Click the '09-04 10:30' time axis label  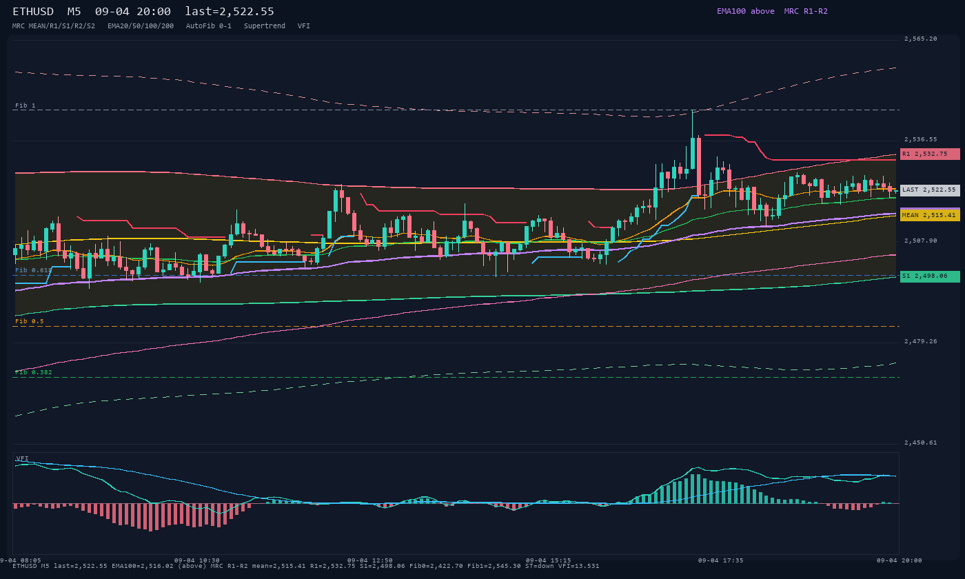coord(197,560)
